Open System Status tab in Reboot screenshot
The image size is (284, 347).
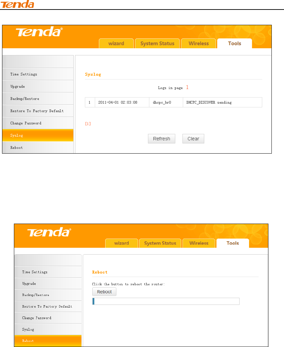(160, 243)
